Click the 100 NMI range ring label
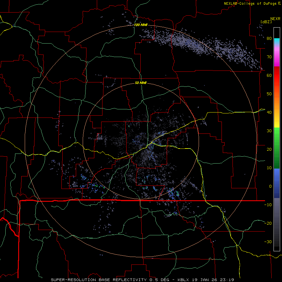The image size is (282, 282). click(x=141, y=25)
